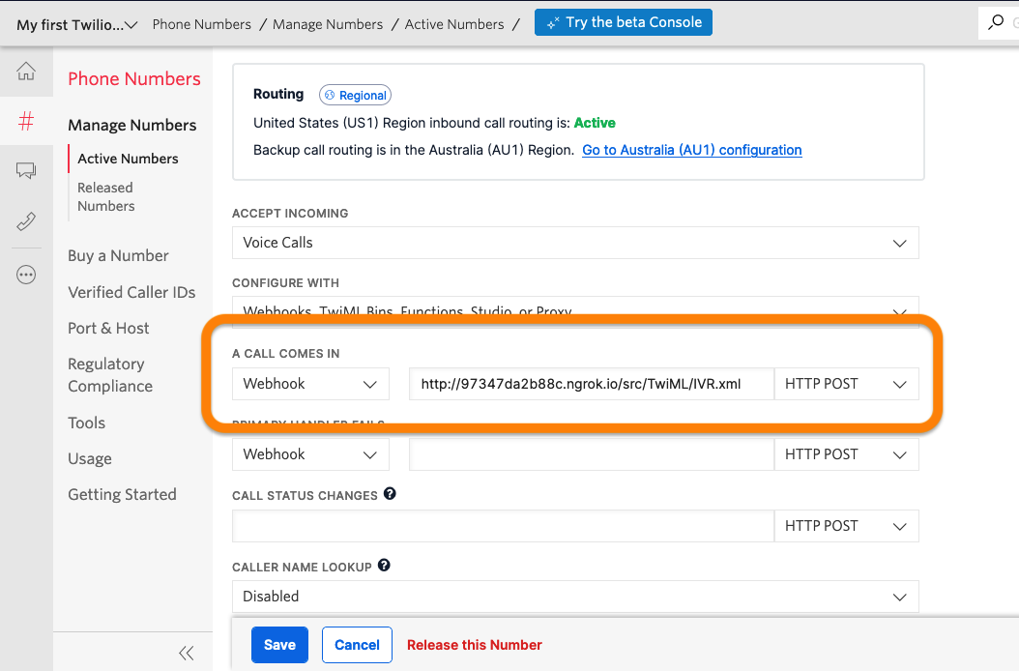Go to Phone Numbers breadcrumb
This screenshot has height=671, width=1019.
pos(201,24)
